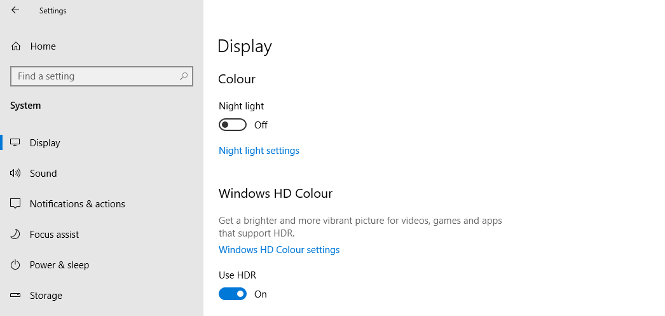
Task: Click the Focus assist moon icon
Action: click(x=16, y=235)
